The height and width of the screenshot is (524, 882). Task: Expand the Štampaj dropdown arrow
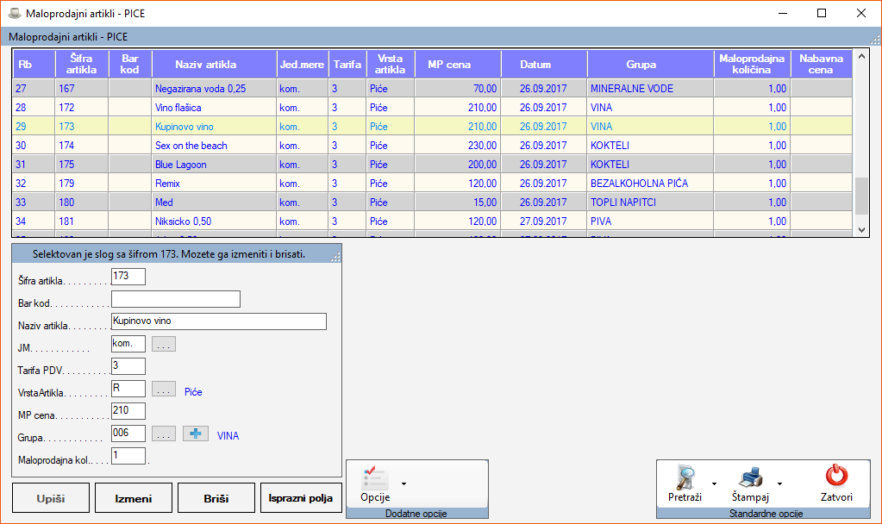coord(779,483)
